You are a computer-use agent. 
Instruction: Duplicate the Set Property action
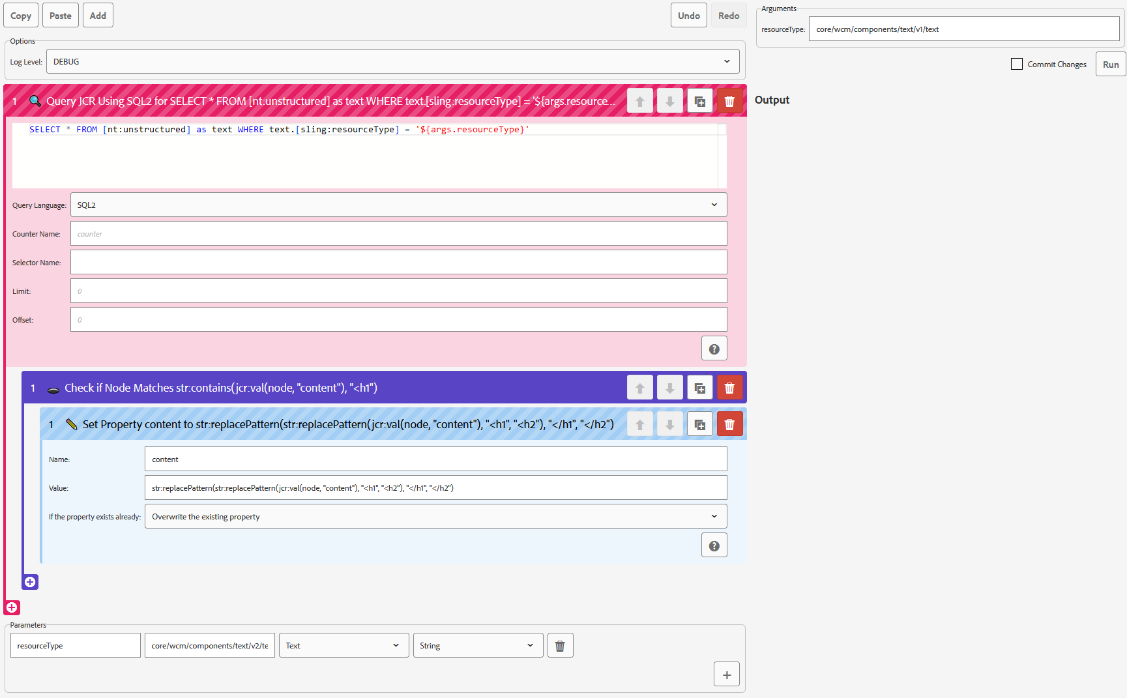pos(699,424)
